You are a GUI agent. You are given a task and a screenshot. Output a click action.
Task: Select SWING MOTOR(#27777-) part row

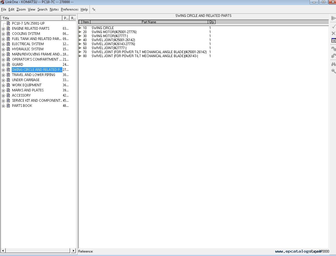point(110,36)
